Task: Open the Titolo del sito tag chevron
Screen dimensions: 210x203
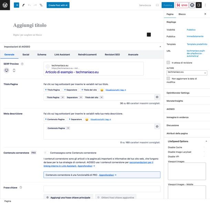Action: [102, 97]
